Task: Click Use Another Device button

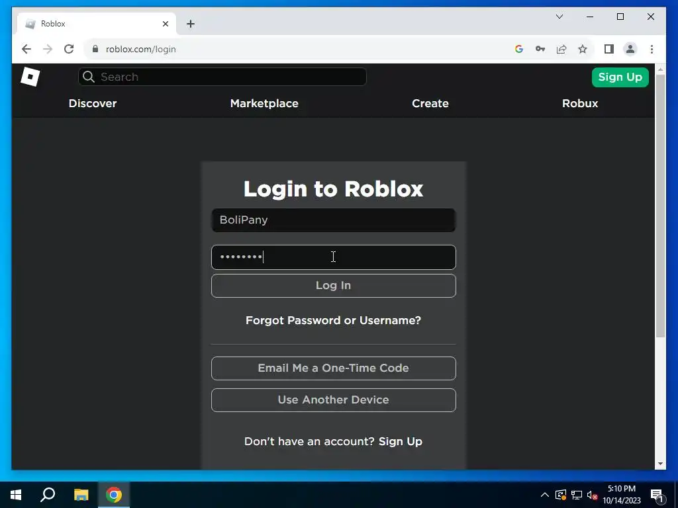Action: (x=334, y=400)
